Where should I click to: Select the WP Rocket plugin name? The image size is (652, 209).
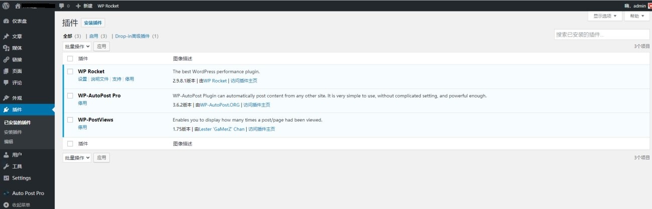[x=91, y=71]
